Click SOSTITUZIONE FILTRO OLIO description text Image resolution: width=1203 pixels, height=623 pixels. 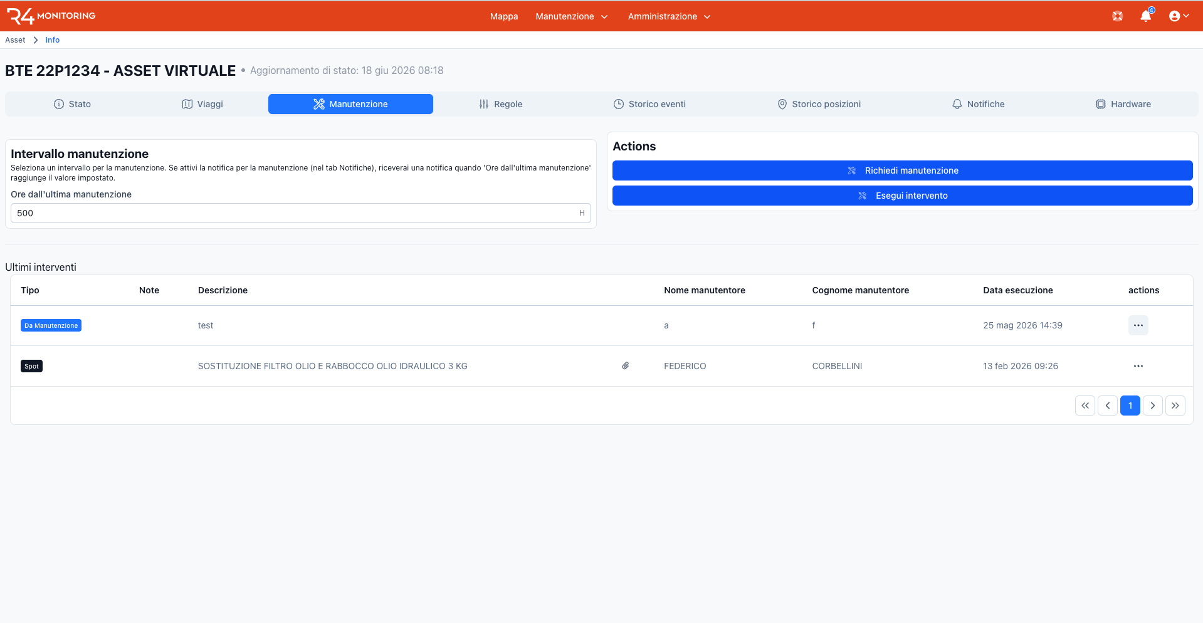click(333, 366)
